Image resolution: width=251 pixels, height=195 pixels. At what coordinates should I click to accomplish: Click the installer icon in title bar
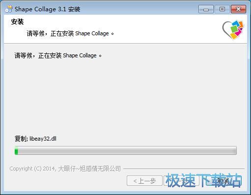click(8, 9)
